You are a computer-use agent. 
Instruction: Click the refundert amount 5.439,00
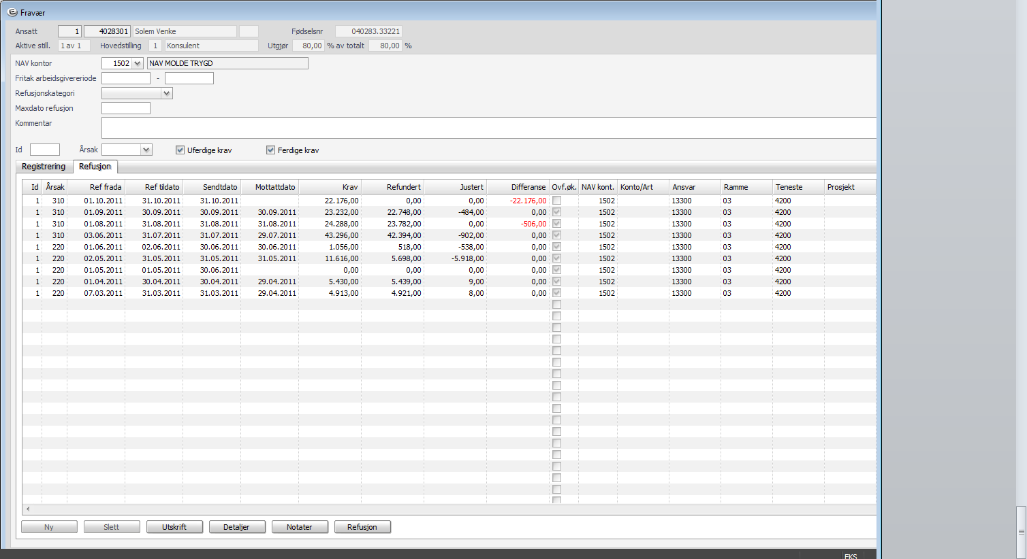coord(407,282)
